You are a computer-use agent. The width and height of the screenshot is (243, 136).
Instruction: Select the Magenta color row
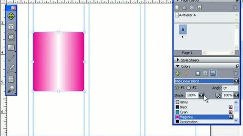pos(204,117)
